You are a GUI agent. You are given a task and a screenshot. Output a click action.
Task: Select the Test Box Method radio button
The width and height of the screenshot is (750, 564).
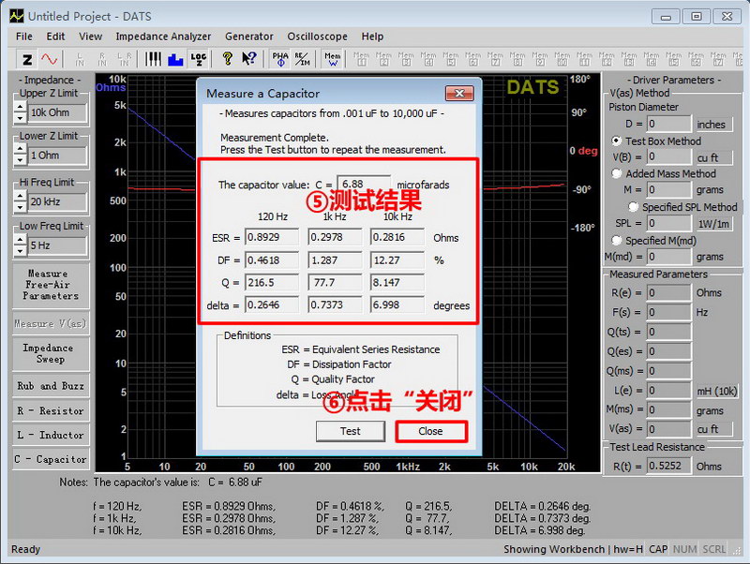[x=617, y=141]
